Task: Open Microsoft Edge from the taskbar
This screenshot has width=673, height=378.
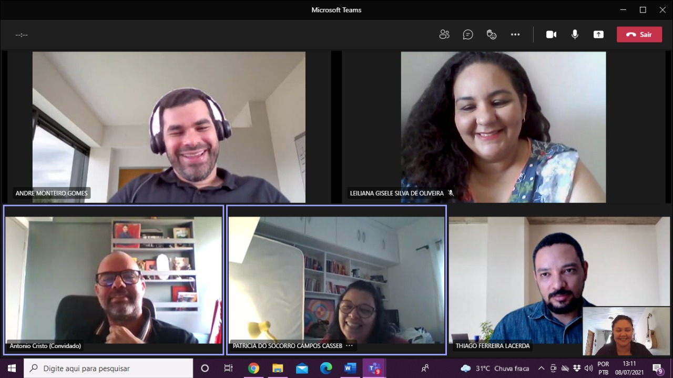Action: (x=326, y=368)
